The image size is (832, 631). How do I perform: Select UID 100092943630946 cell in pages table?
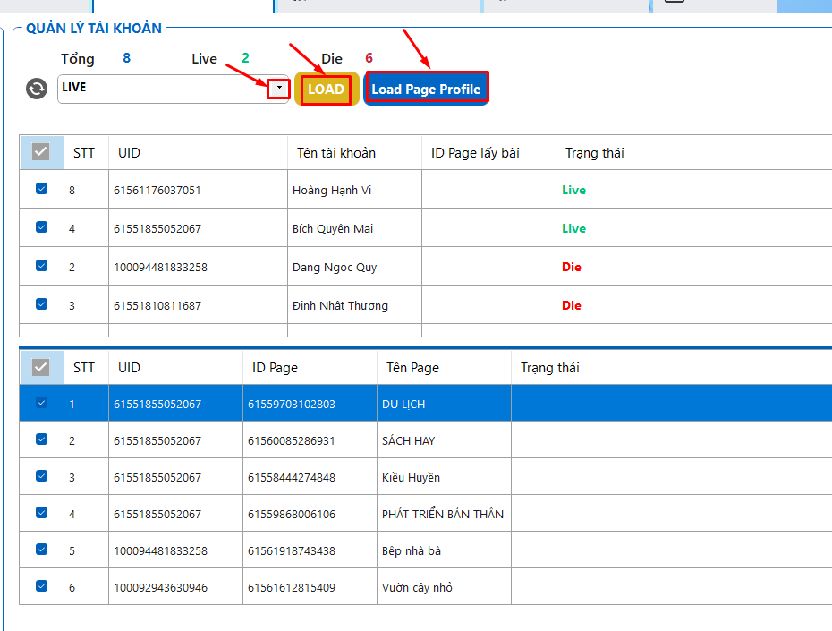click(175, 586)
